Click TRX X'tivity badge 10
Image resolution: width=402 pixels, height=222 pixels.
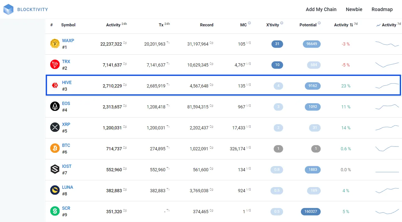277,65
